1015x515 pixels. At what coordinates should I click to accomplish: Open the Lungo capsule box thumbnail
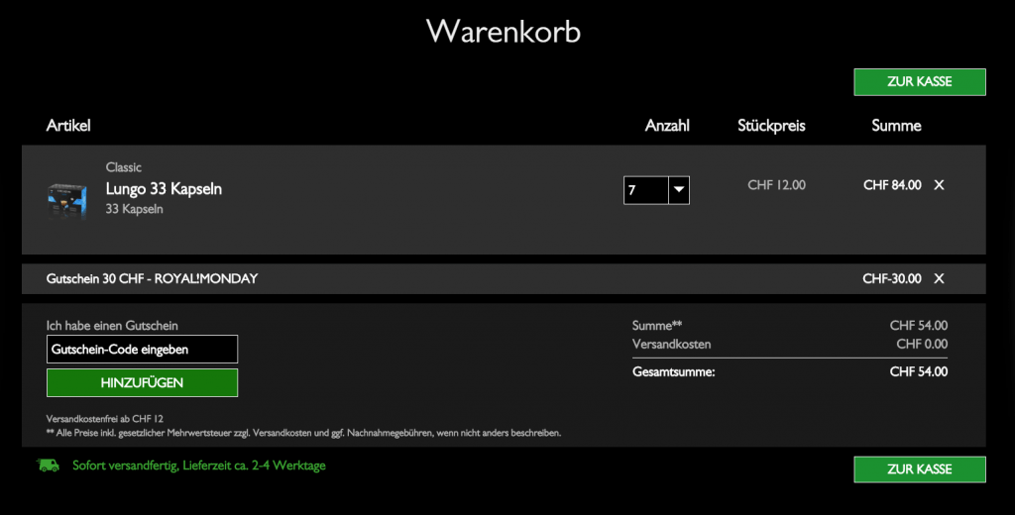(x=67, y=201)
